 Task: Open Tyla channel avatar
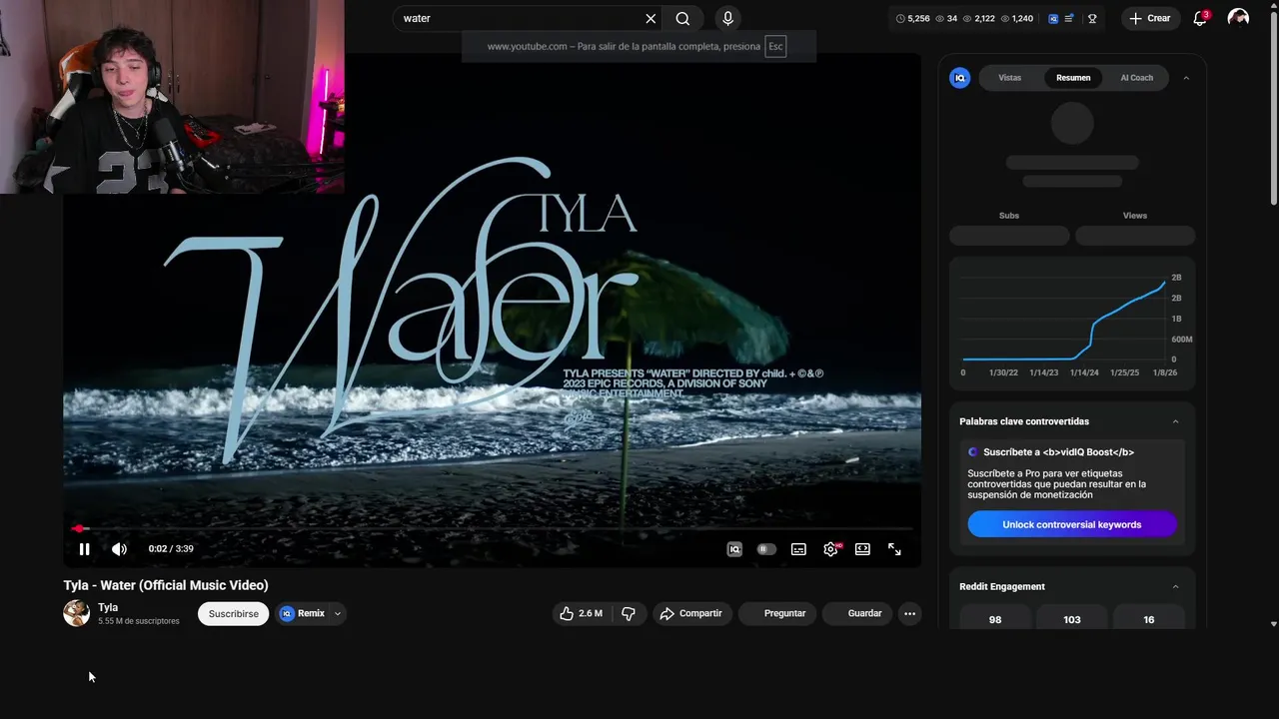77,613
